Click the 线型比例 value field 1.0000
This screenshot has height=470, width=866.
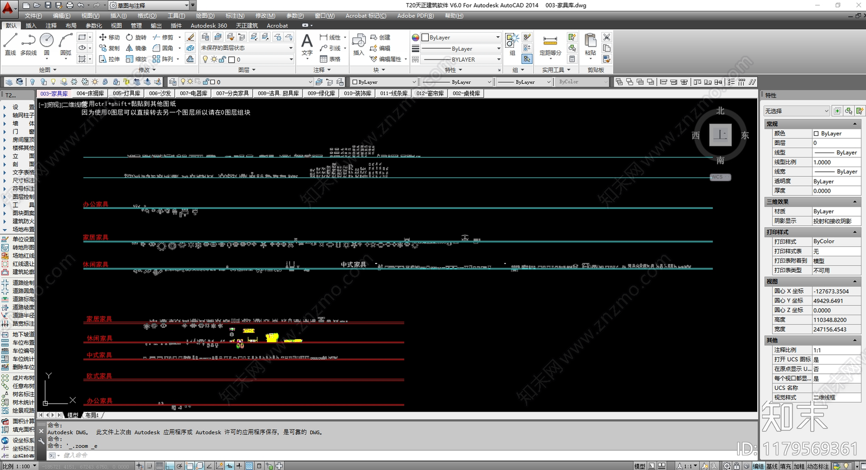(836, 162)
